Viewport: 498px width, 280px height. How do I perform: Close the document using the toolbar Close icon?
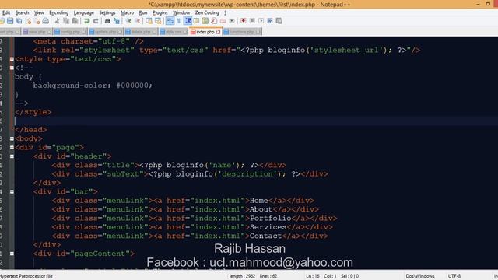pos(29,21)
